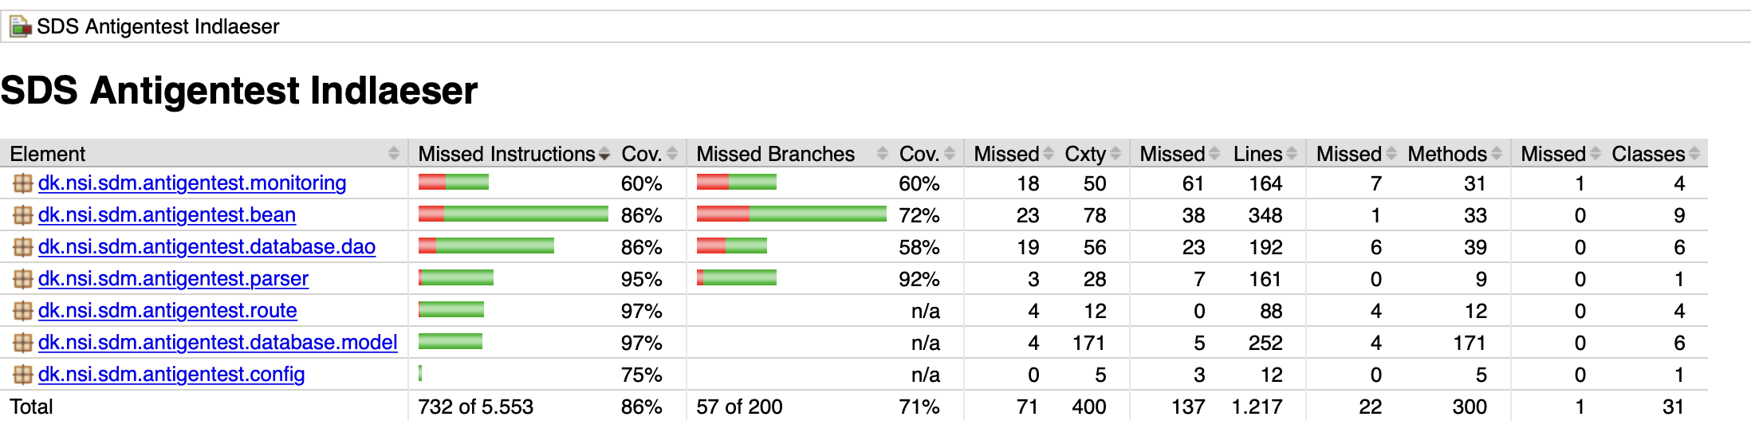Click the package icon beside dk.nsi.sdm.antigentest.config
Viewport: 1751px width, 448px height.
pyautogui.click(x=22, y=375)
